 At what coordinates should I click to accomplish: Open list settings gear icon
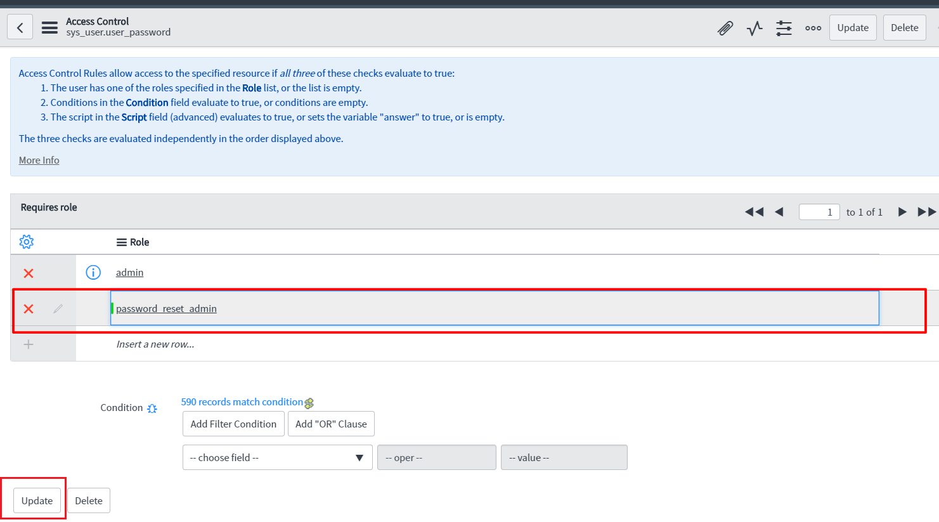point(27,242)
